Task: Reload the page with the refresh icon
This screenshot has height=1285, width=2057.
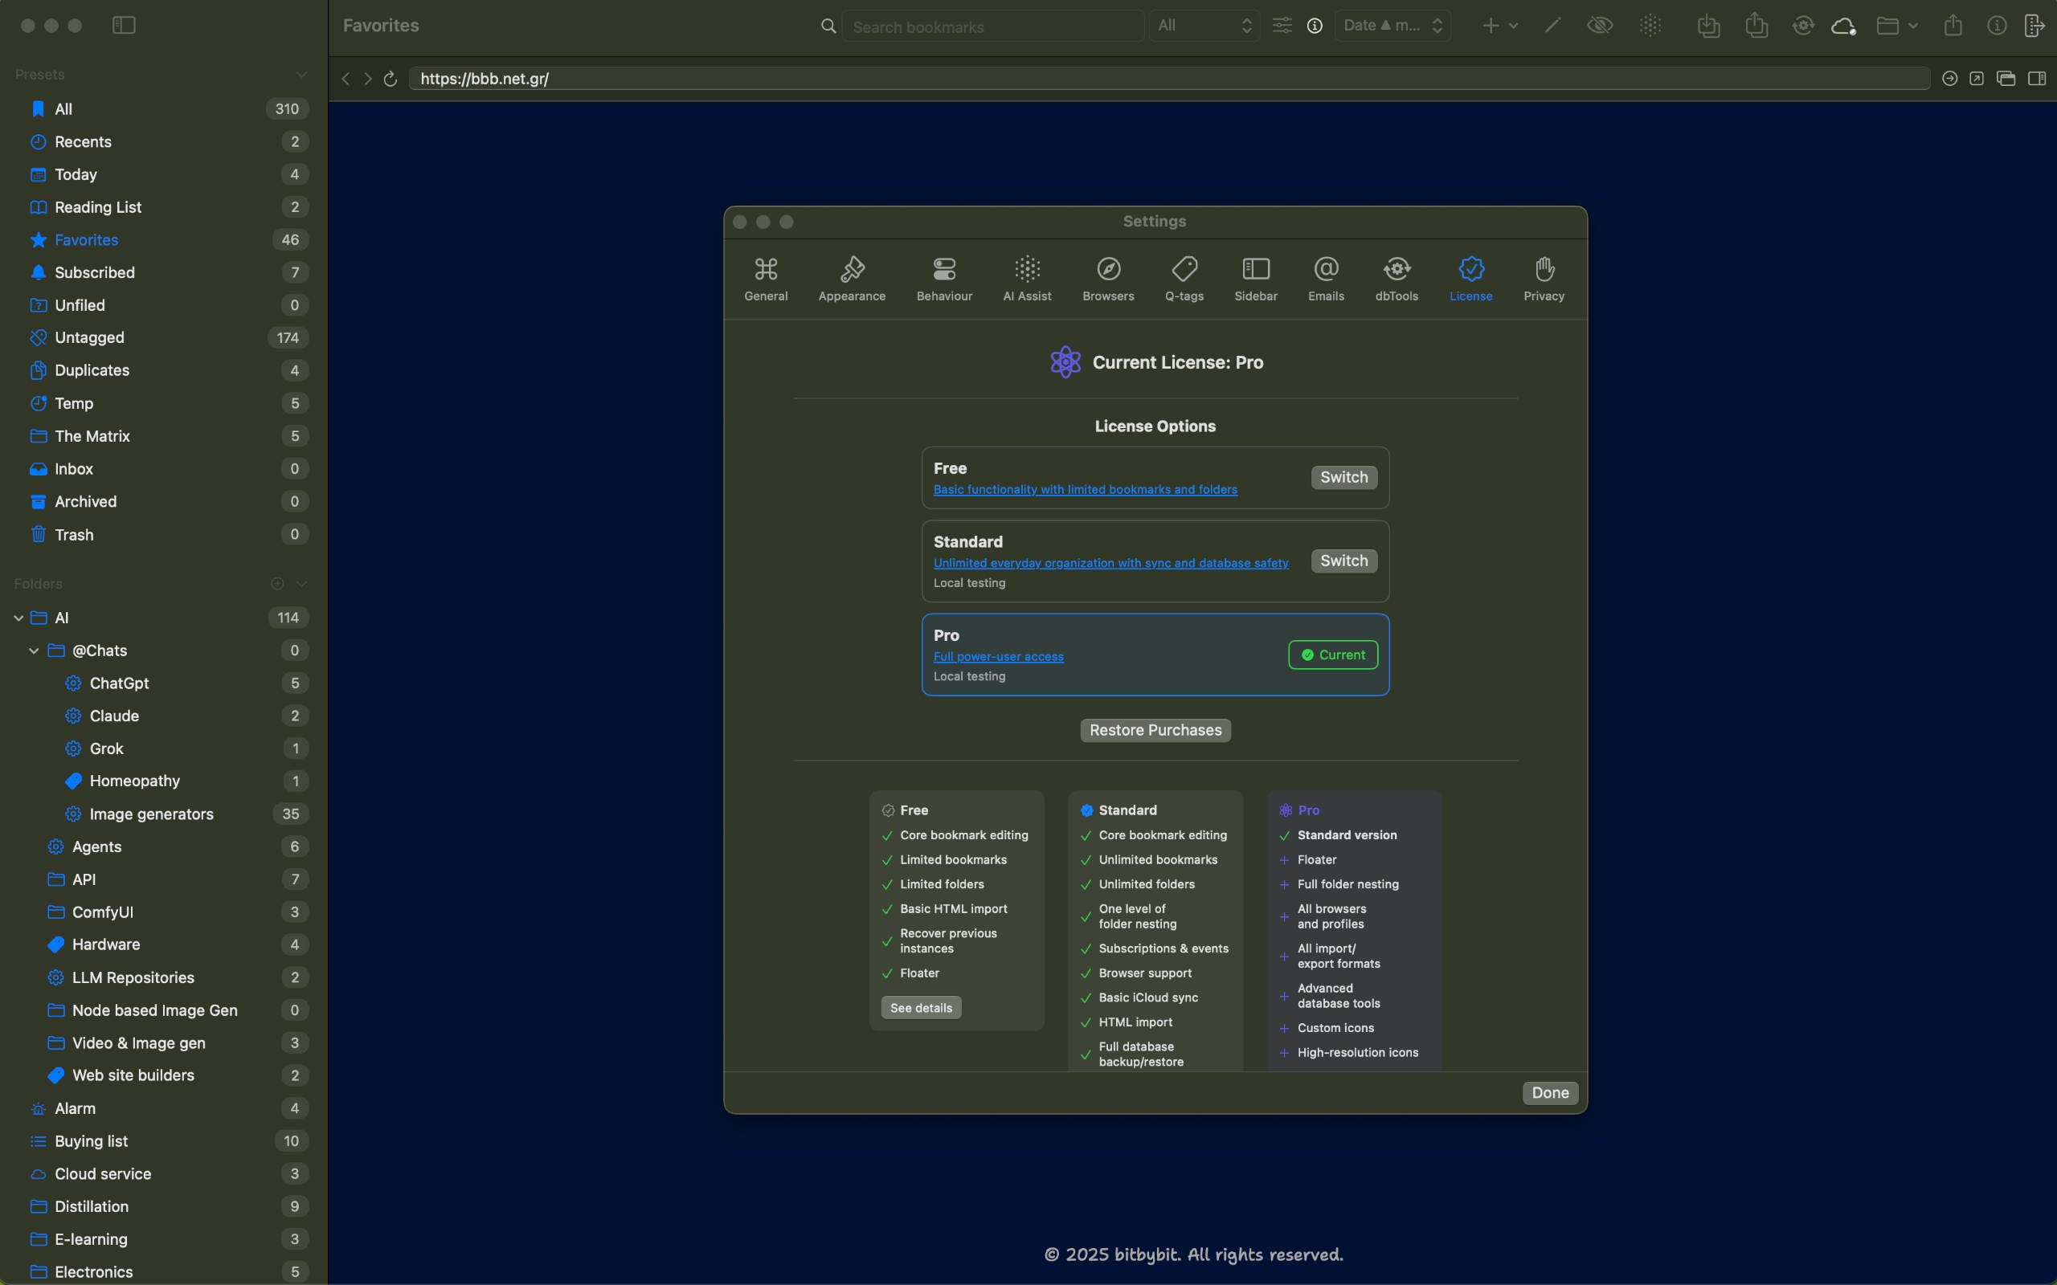Action: [x=391, y=78]
